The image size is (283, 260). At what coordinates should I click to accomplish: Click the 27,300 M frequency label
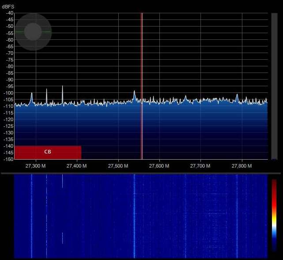36,166
